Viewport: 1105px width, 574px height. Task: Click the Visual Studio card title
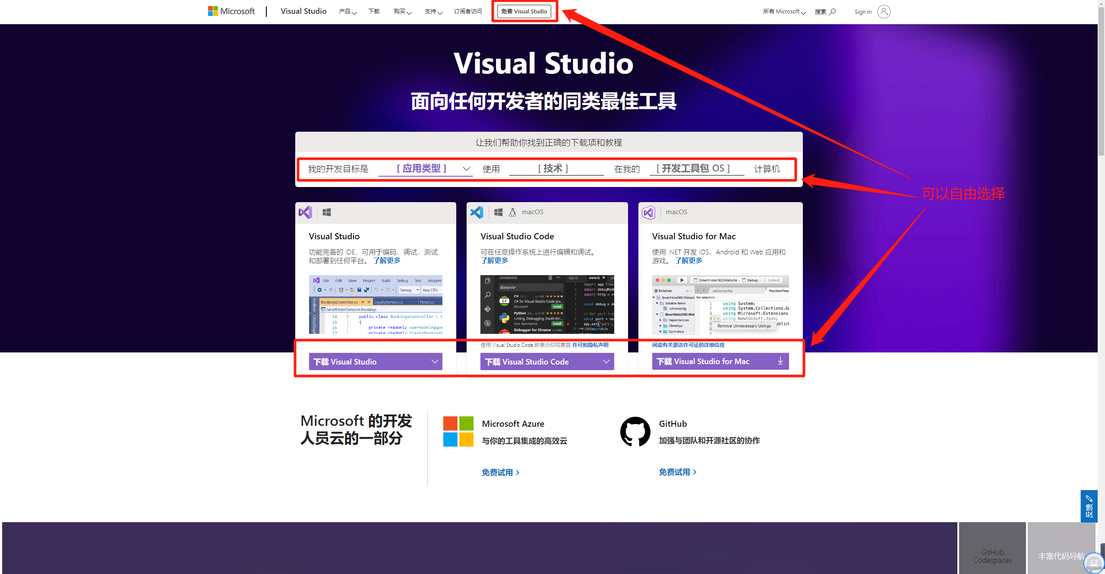[334, 236]
